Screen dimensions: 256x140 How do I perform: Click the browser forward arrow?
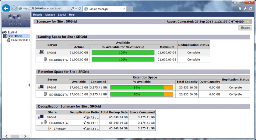(14, 8)
